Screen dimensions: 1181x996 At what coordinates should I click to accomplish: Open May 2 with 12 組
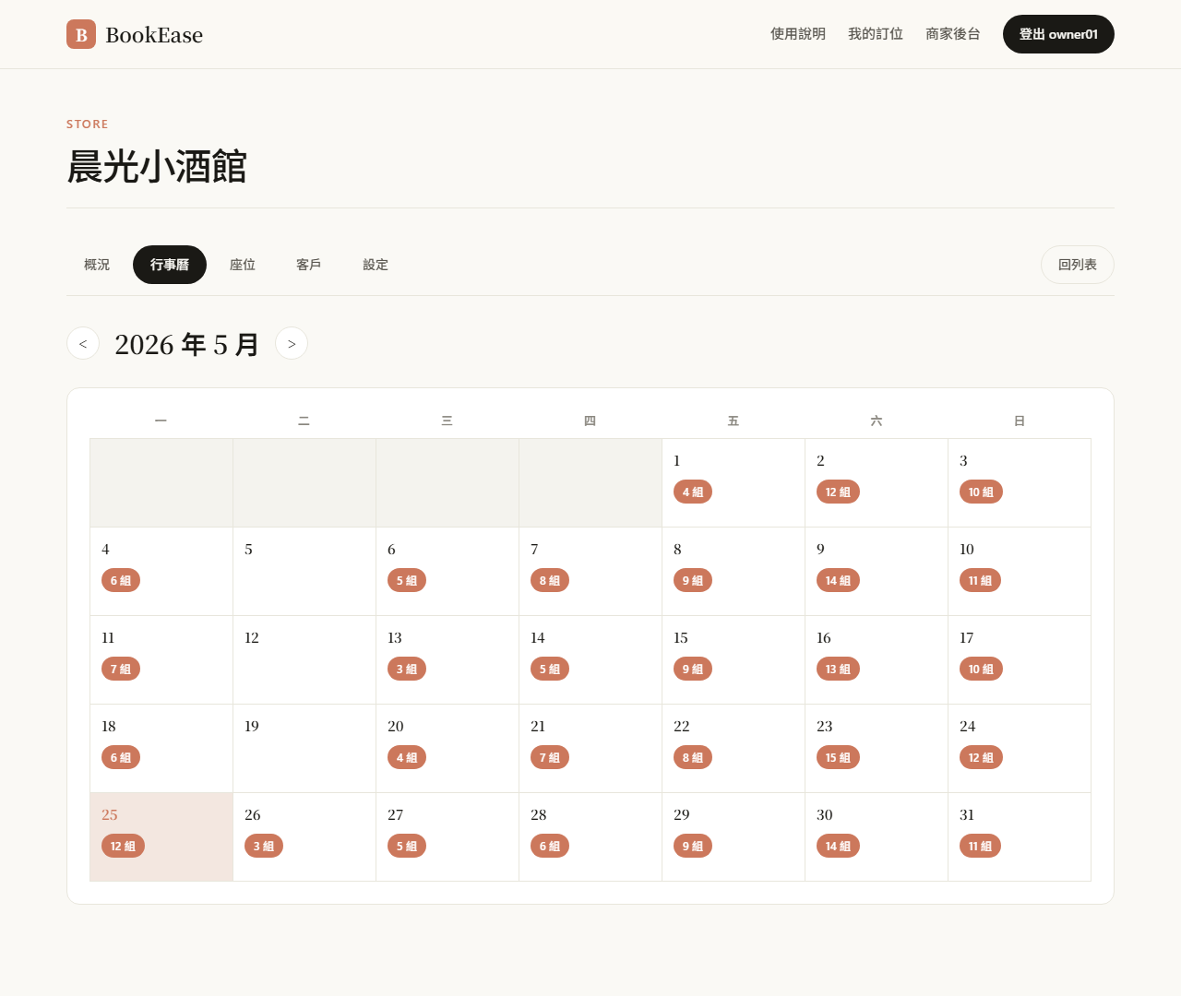click(877, 483)
